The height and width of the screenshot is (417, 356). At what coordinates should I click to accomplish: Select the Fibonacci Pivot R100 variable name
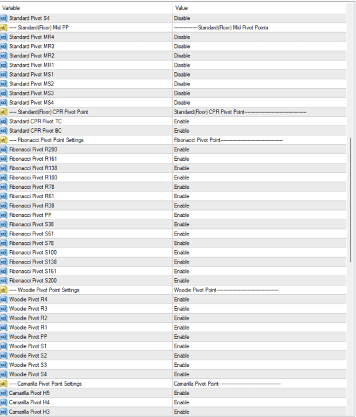pyautogui.click(x=33, y=177)
